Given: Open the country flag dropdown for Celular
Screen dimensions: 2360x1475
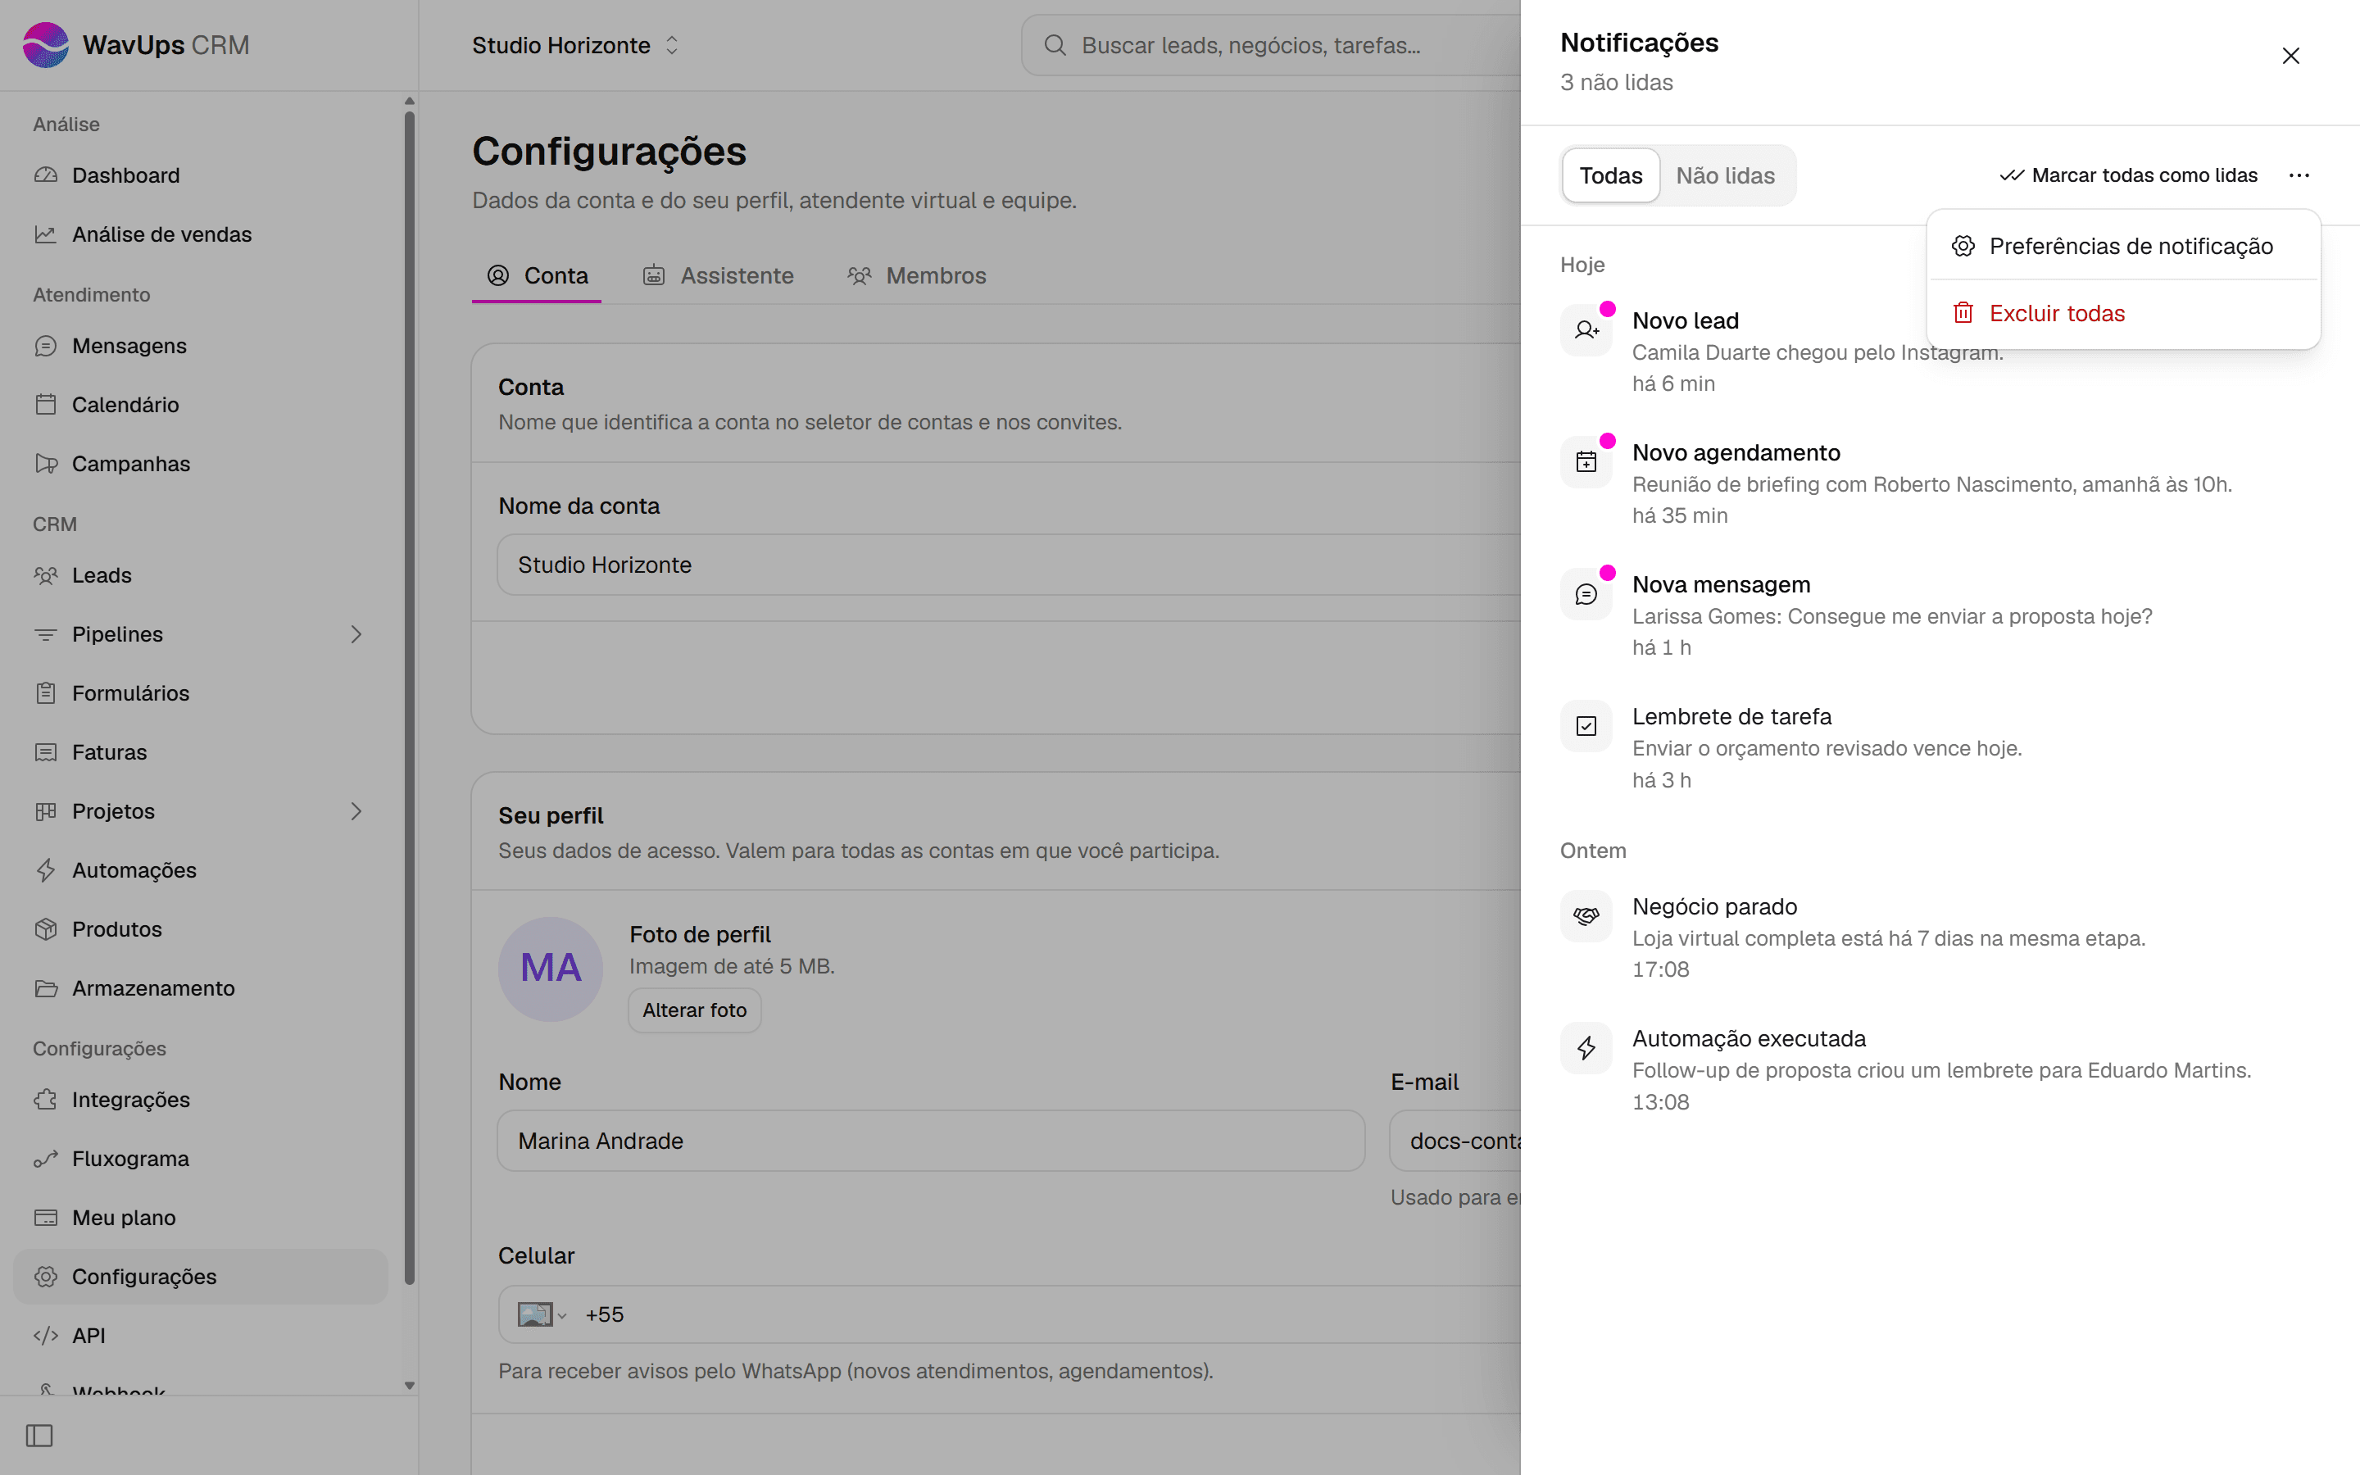Looking at the screenshot, I should point(541,1315).
